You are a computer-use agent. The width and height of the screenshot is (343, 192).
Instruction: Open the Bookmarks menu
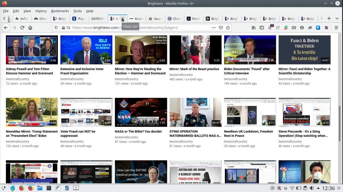60,11
